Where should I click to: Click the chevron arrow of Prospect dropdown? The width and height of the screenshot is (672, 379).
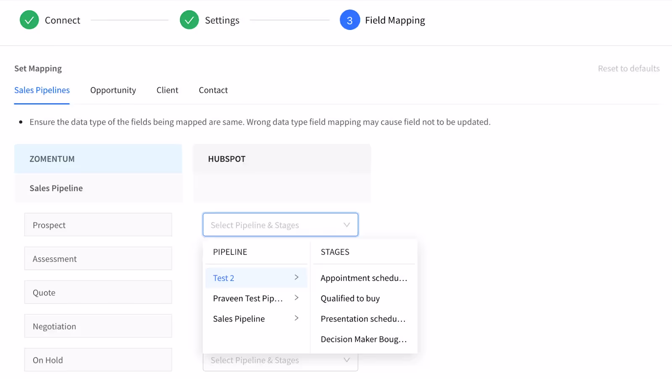[x=346, y=225]
